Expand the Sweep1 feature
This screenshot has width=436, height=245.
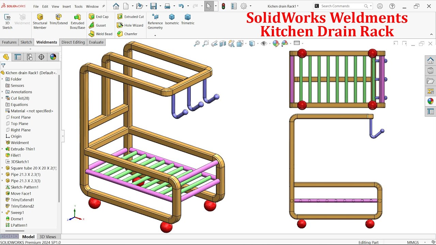pos(2,213)
